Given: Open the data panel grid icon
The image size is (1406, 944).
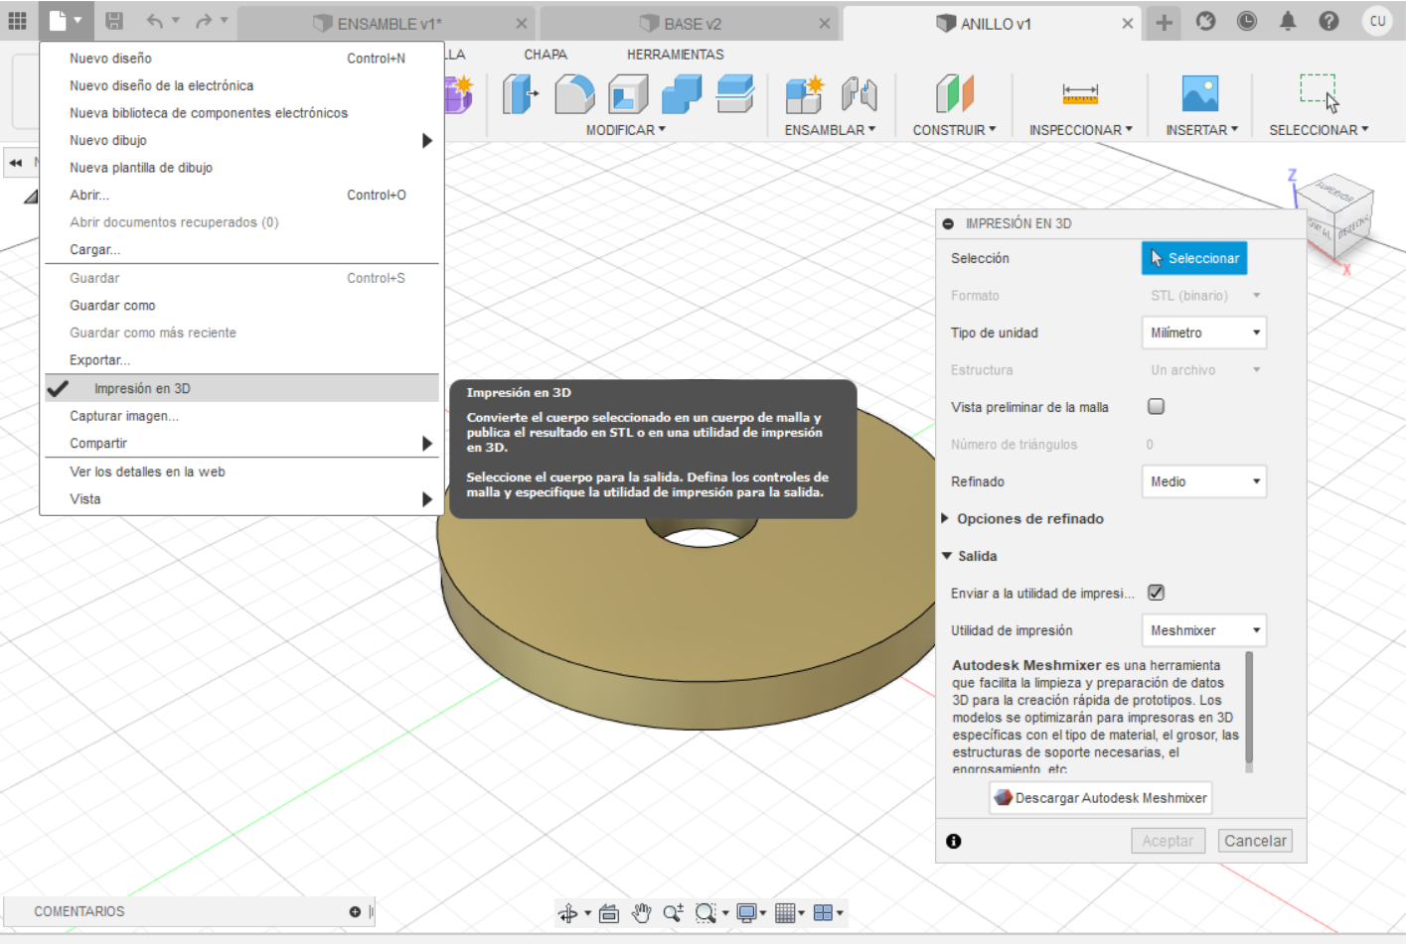Looking at the screenshot, I should [x=17, y=20].
